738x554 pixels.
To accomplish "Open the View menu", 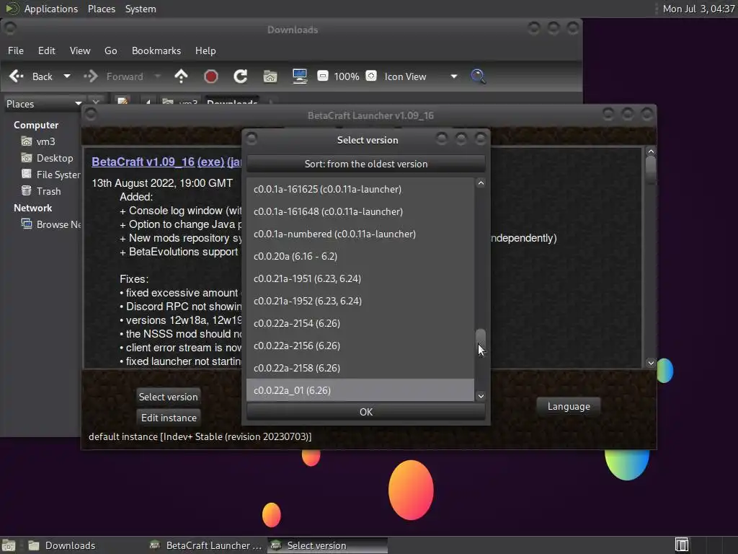I will (80, 50).
